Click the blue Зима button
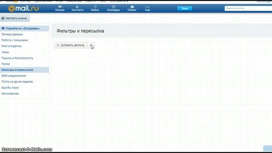 pyautogui.click(x=184, y=8)
